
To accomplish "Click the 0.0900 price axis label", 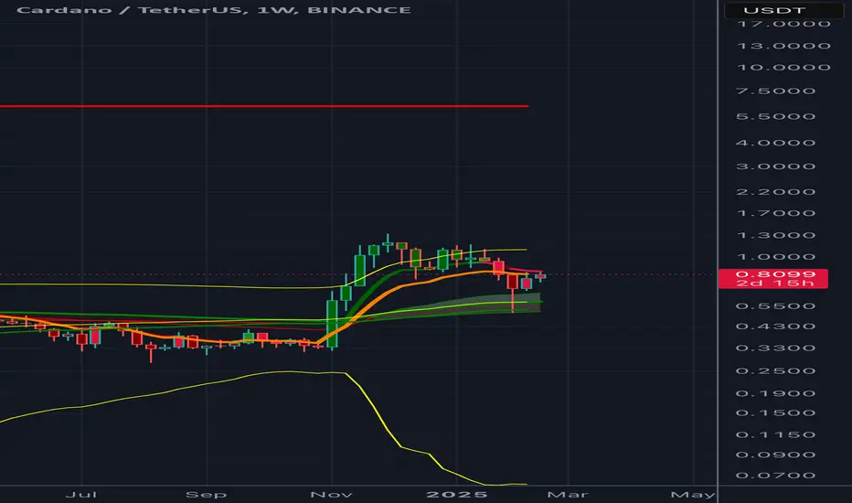I will click(x=775, y=455).
